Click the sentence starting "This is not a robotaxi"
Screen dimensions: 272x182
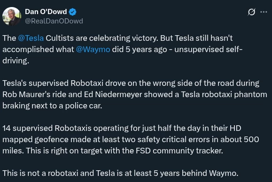(120, 173)
